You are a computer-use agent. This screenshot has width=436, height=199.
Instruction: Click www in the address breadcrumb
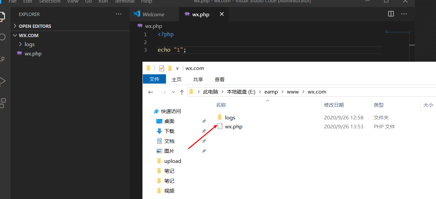click(293, 92)
